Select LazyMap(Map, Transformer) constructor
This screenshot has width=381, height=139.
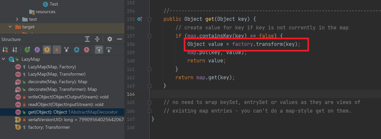click(x=57, y=74)
